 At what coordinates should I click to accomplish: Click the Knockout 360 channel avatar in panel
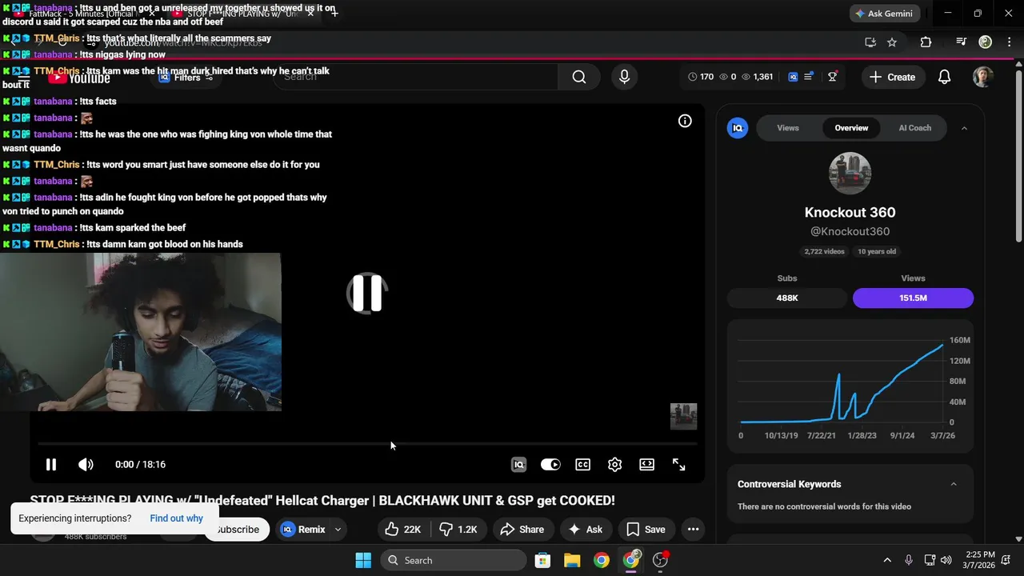pyautogui.click(x=850, y=173)
